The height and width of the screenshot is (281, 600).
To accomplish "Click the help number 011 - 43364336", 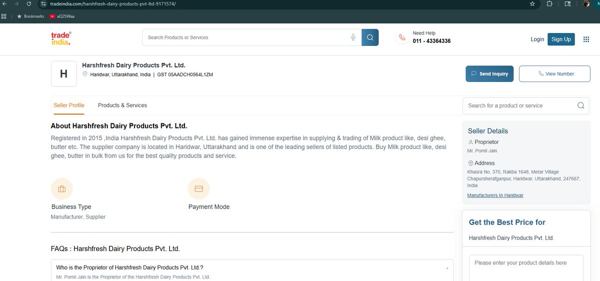I will [431, 41].
